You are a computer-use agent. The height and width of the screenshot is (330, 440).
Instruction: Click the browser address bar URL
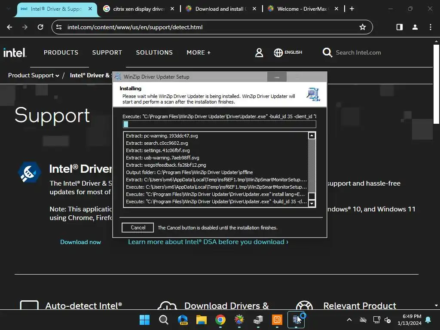pos(134,27)
